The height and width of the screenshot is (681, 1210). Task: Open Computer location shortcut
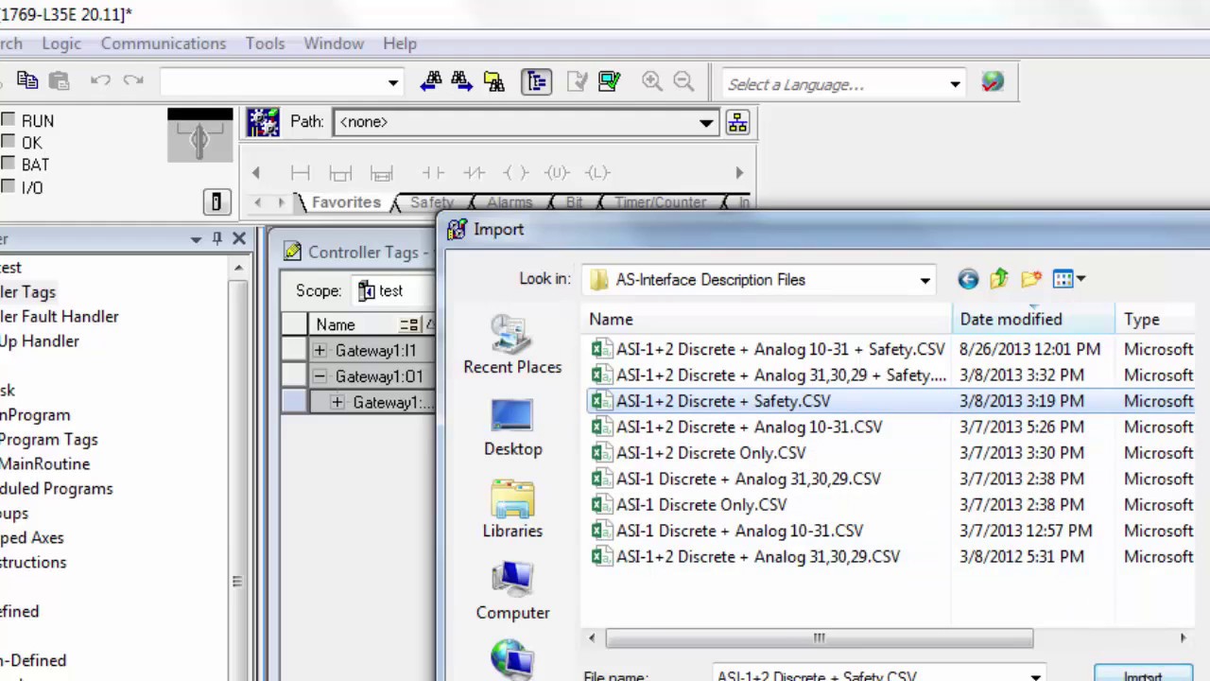(x=512, y=591)
